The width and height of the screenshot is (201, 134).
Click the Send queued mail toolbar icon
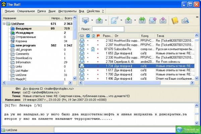[99, 20]
